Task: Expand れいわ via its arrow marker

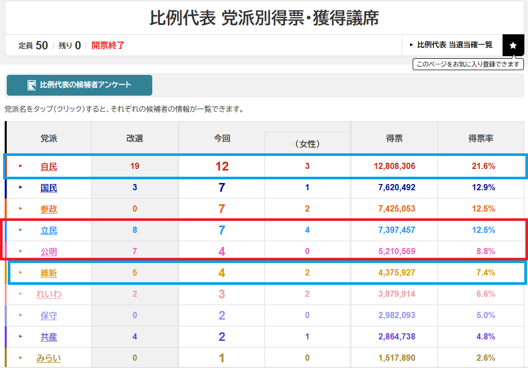Action: pos(21,294)
